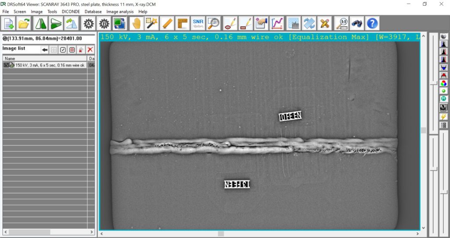Select the ellipse annotation pencil tool
This screenshot has width=450, height=238.
[230, 24]
